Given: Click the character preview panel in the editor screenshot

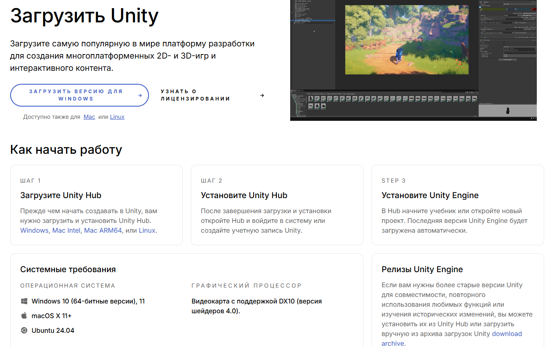Looking at the screenshot, I should [508, 111].
